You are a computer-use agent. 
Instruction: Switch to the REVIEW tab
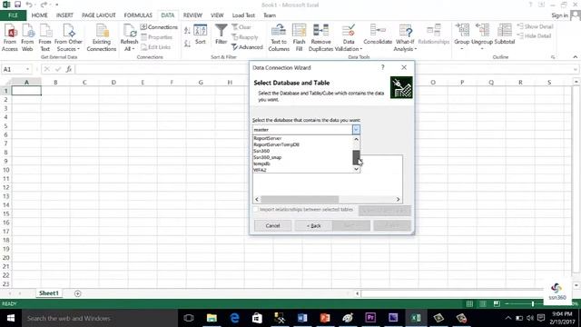192,15
